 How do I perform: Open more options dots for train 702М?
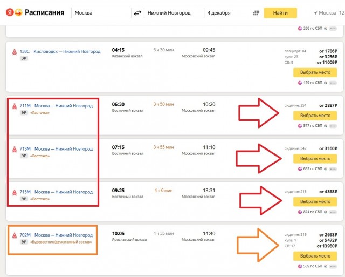(333, 266)
